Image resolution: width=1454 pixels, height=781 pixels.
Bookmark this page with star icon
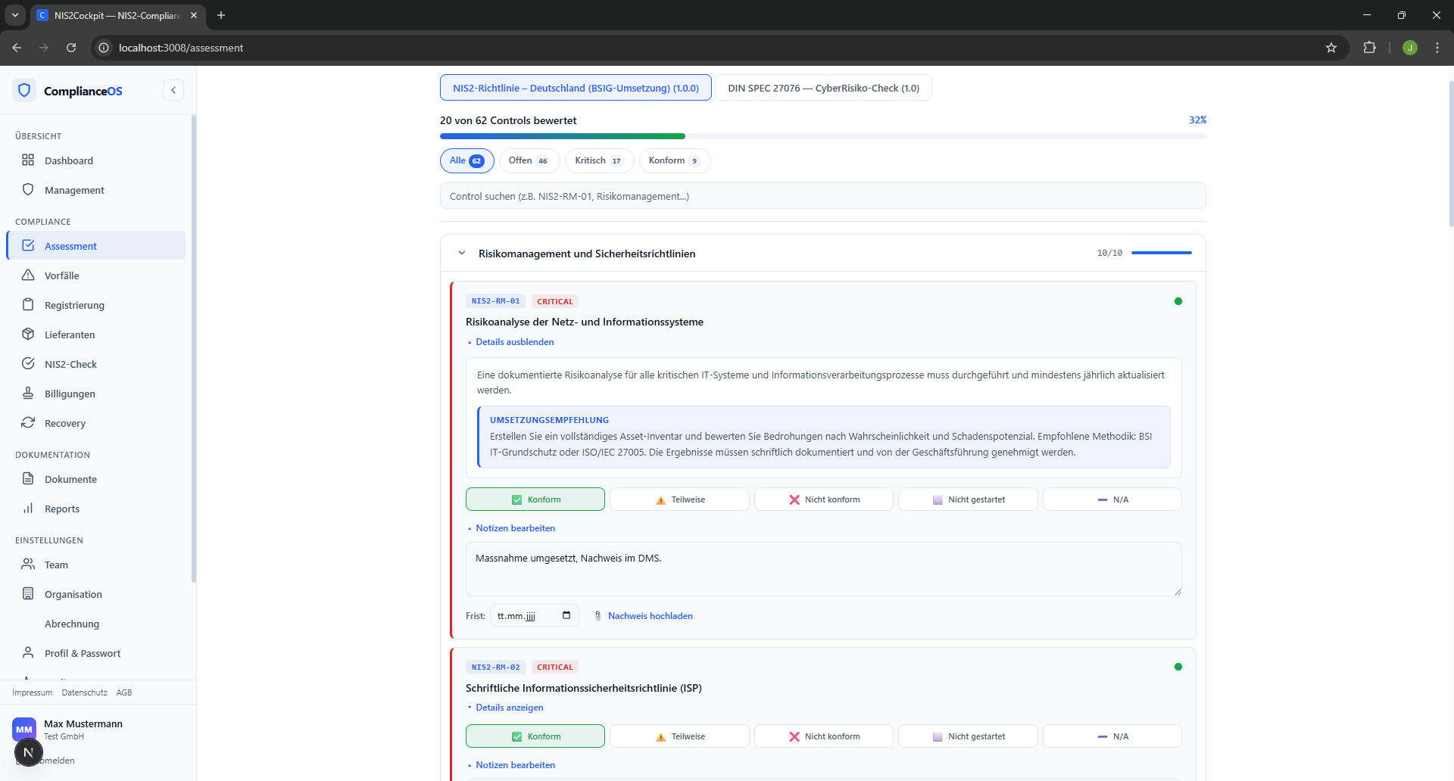tap(1331, 48)
